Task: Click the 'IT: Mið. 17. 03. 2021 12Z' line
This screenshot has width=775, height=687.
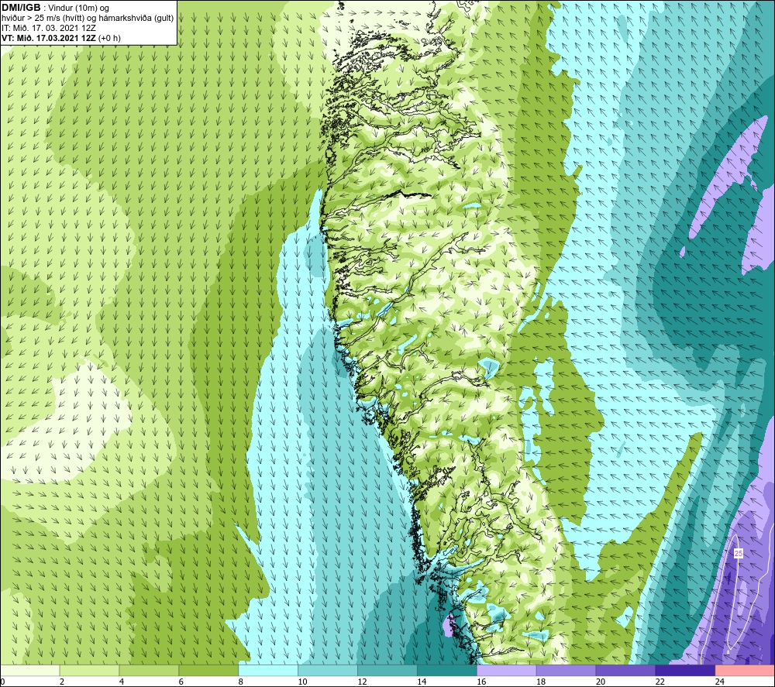Action: tap(49, 28)
